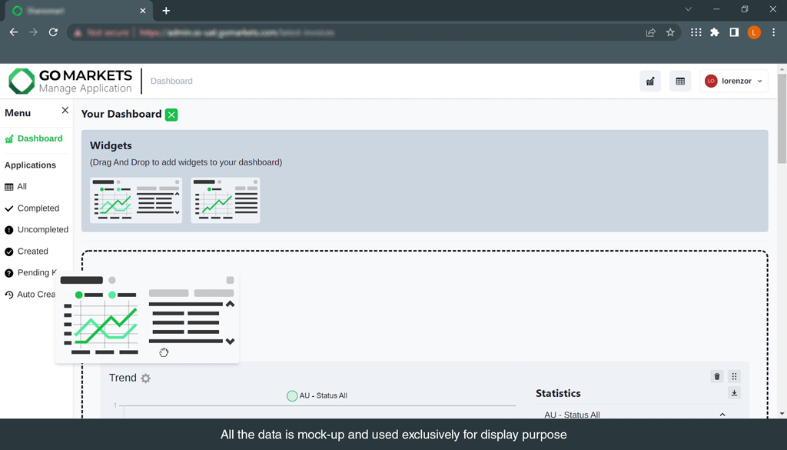Open the Chrome profile L avatar
This screenshot has width=787, height=450.
(x=754, y=32)
